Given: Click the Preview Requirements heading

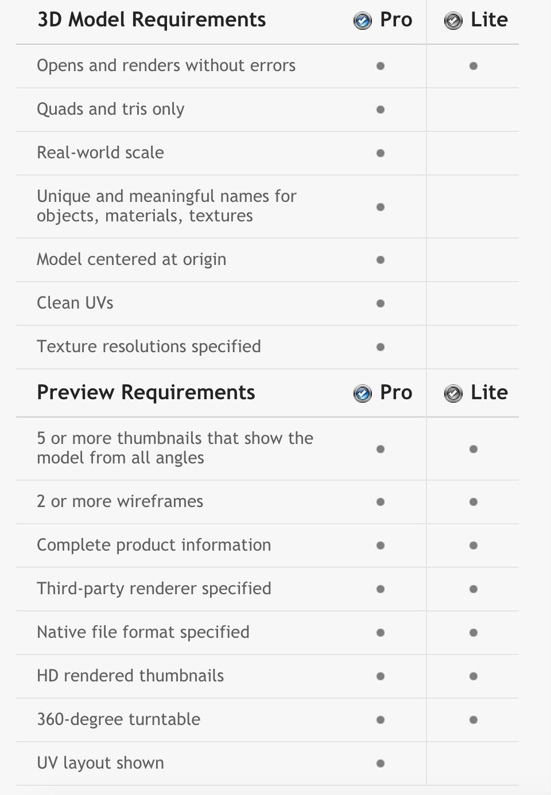Looking at the screenshot, I should pyautogui.click(x=146, y=393).
